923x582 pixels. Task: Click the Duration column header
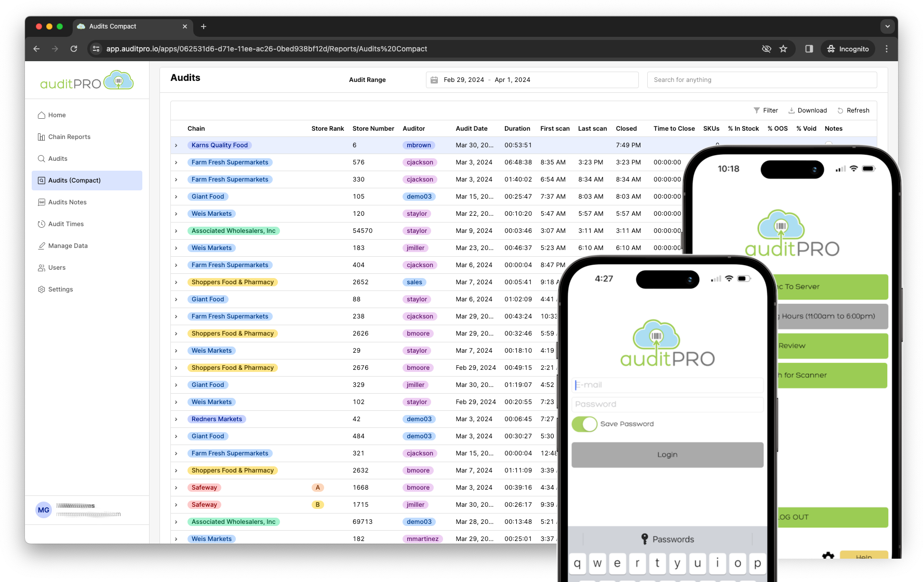tap(517, 129)
